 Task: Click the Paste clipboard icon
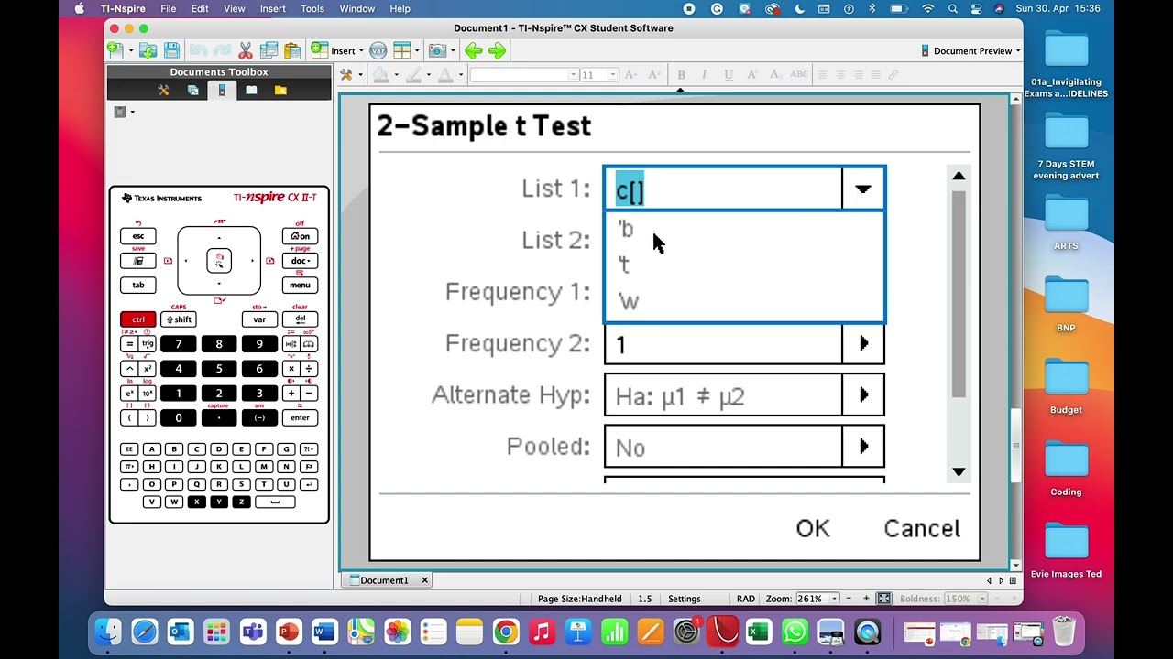click(x=292, y=50)
